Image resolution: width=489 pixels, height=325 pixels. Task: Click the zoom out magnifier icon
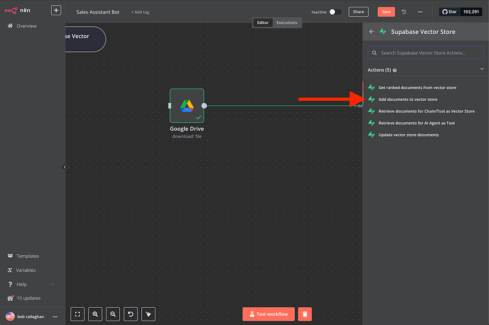(x=112, y=314)
